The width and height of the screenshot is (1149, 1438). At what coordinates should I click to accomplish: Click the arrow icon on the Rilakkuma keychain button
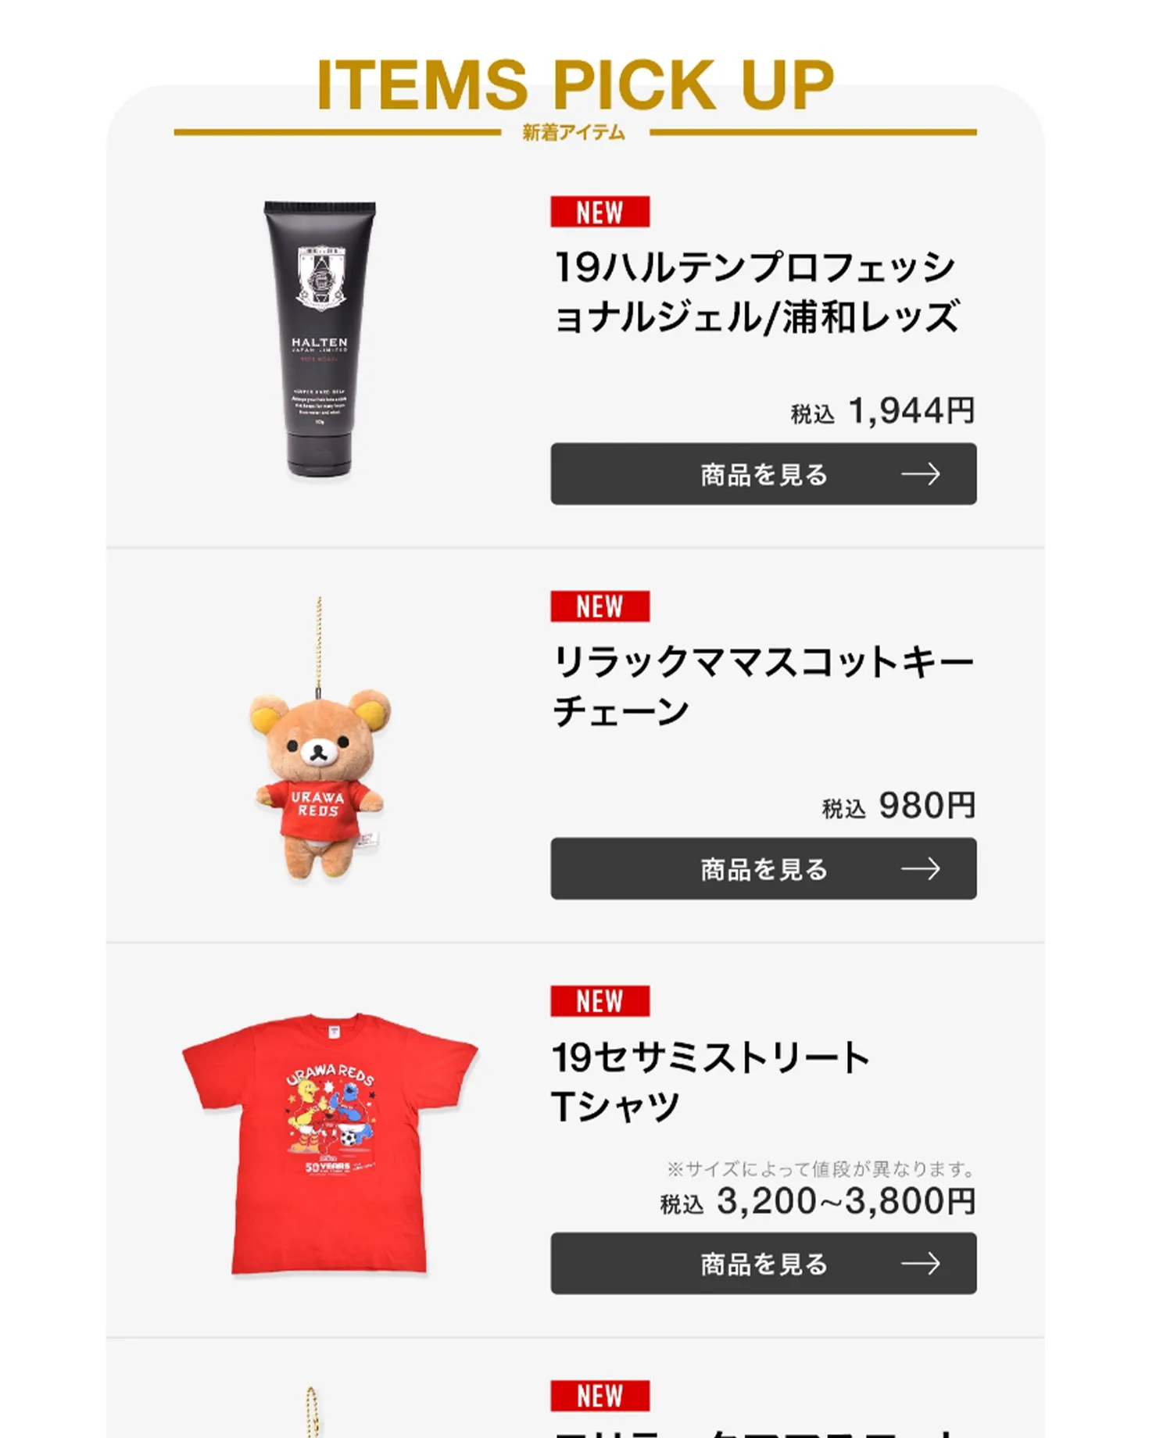point(920,868)
